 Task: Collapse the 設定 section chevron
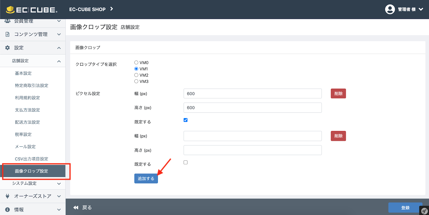59,48
